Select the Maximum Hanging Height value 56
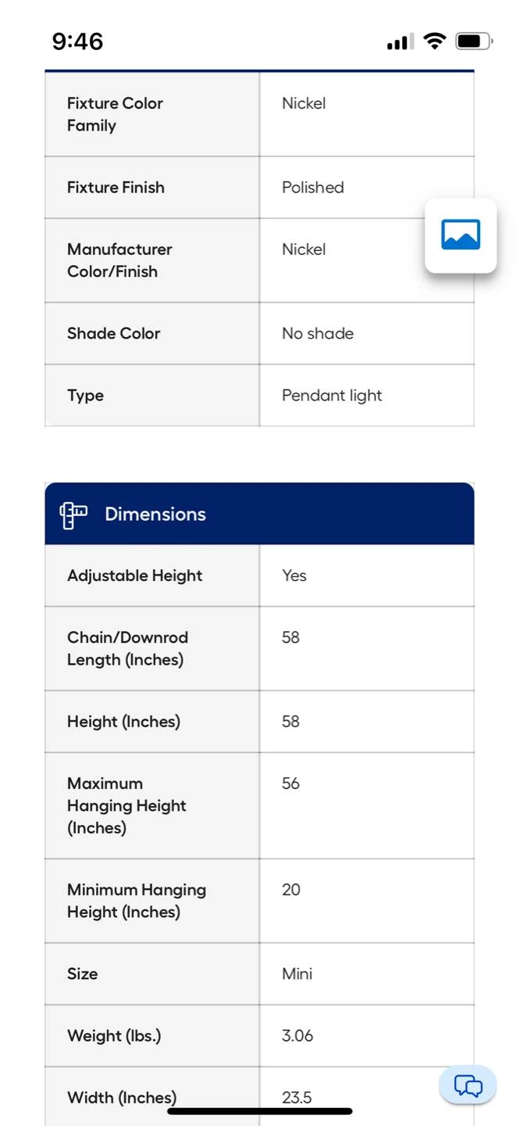This screenshot has height=1126, width=520. pyautogui.click(x=290, y=784)
